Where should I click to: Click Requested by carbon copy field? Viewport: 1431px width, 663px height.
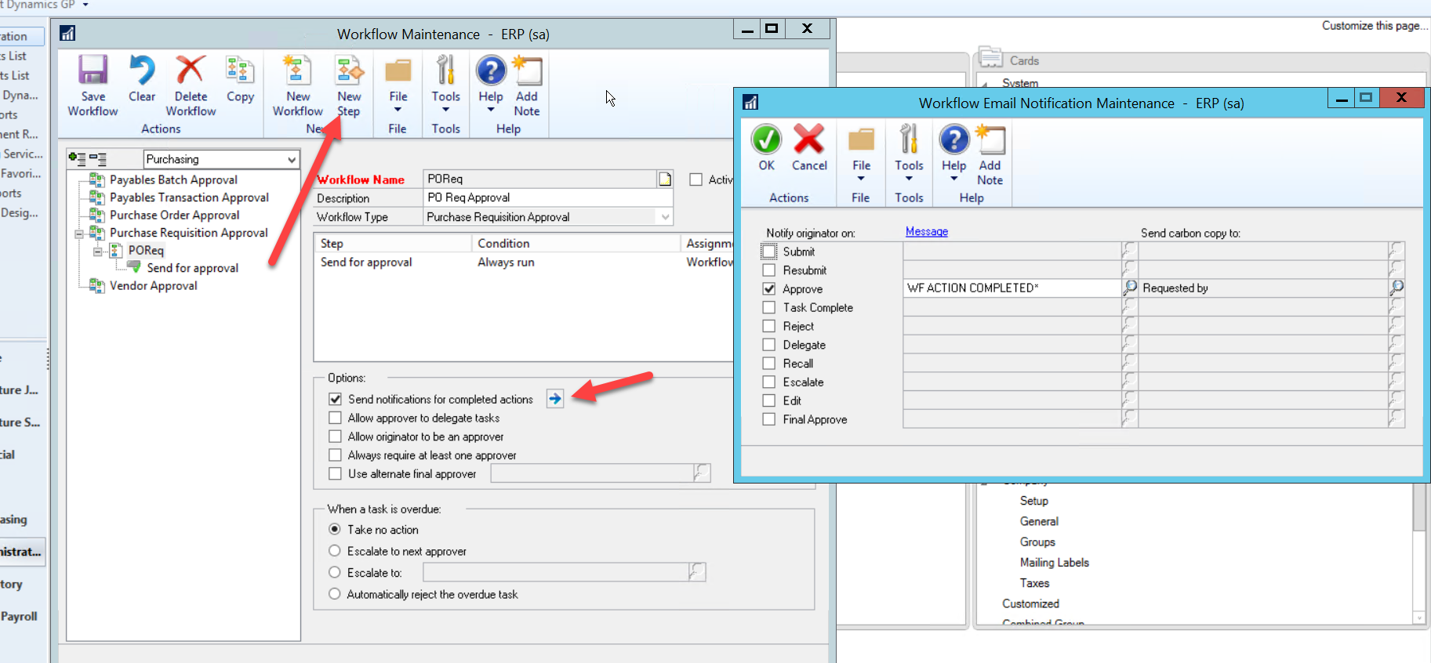[1263, 288]
